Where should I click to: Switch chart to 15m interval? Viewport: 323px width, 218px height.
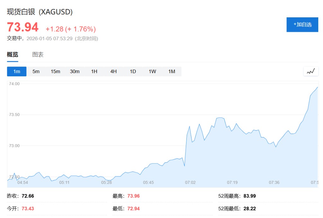pyautogui.click(x=55, y=71)
